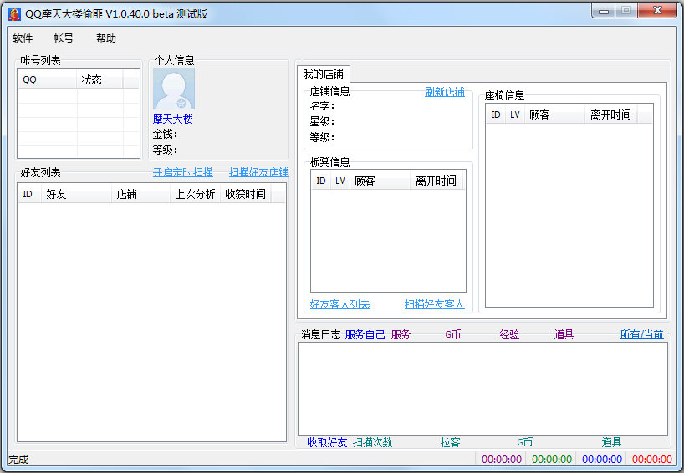Image resolution: width=684 pixels, height=473 pixels.
Task: Click the red 00:00:00 timer in status bar
Action: tap(651, 459)
